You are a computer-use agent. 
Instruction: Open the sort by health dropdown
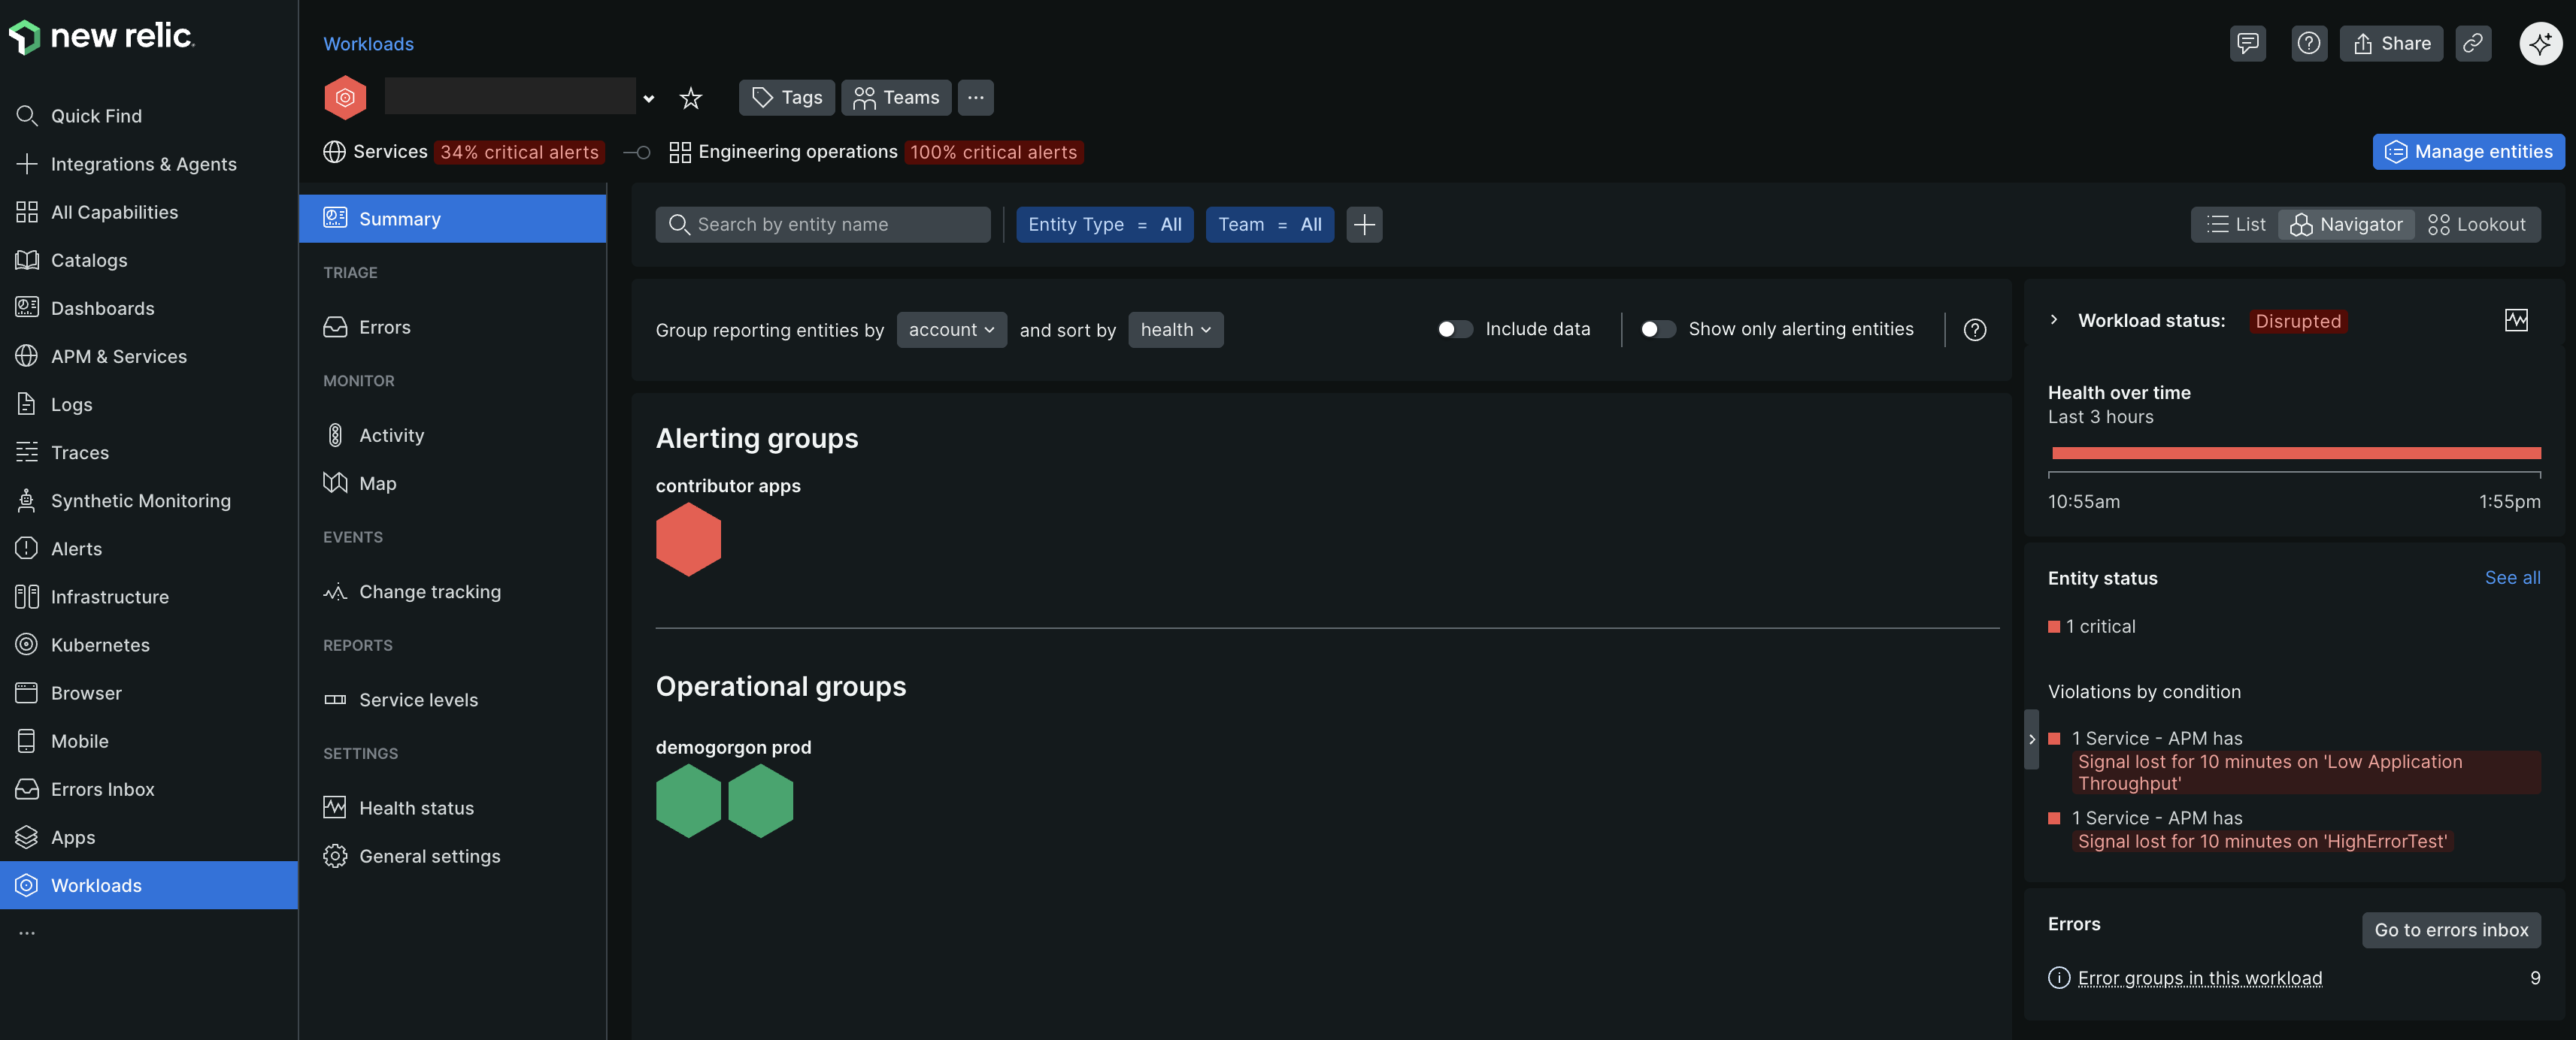click(x=1175, y=330)
